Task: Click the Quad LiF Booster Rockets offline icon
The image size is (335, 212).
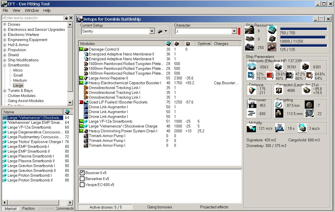Action: click(x=81, y=102)
